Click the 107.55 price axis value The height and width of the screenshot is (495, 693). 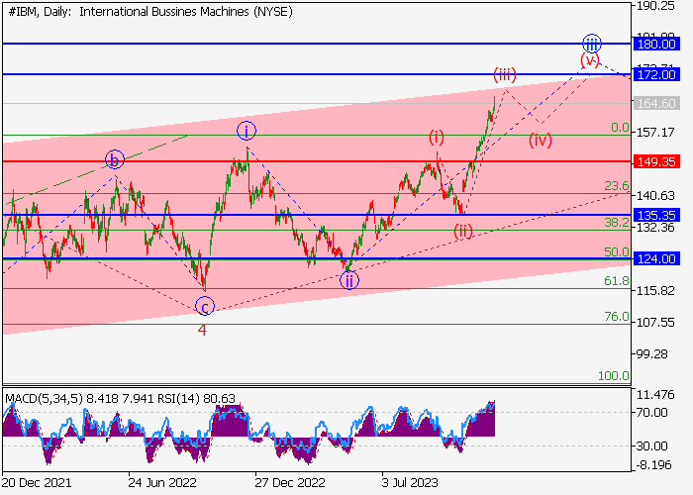click(x=655, y=323)
